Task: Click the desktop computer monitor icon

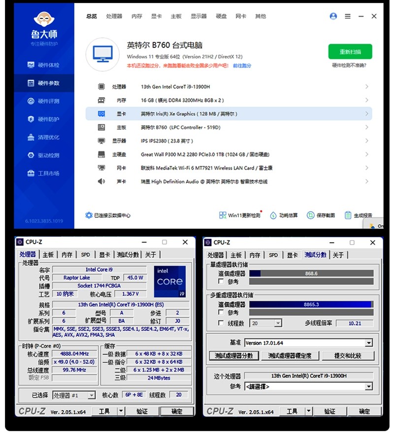Action: tap(103, 54)
